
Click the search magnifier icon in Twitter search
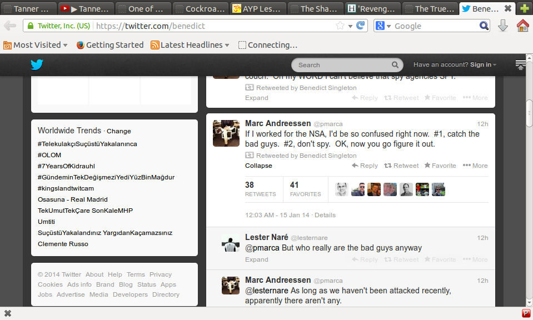(395, 64)
